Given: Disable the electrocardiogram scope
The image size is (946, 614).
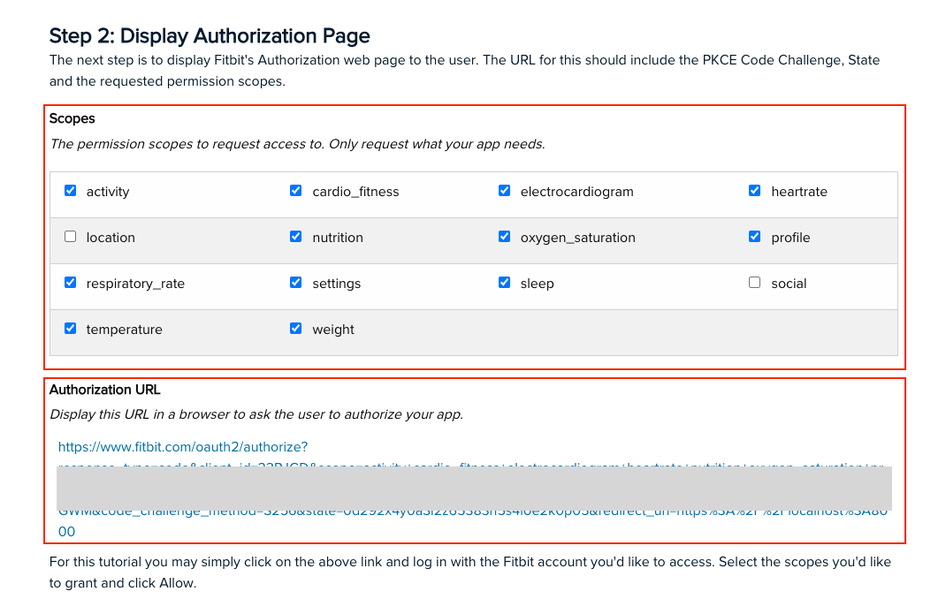Looking at the screenshot, I should point(504,190).
